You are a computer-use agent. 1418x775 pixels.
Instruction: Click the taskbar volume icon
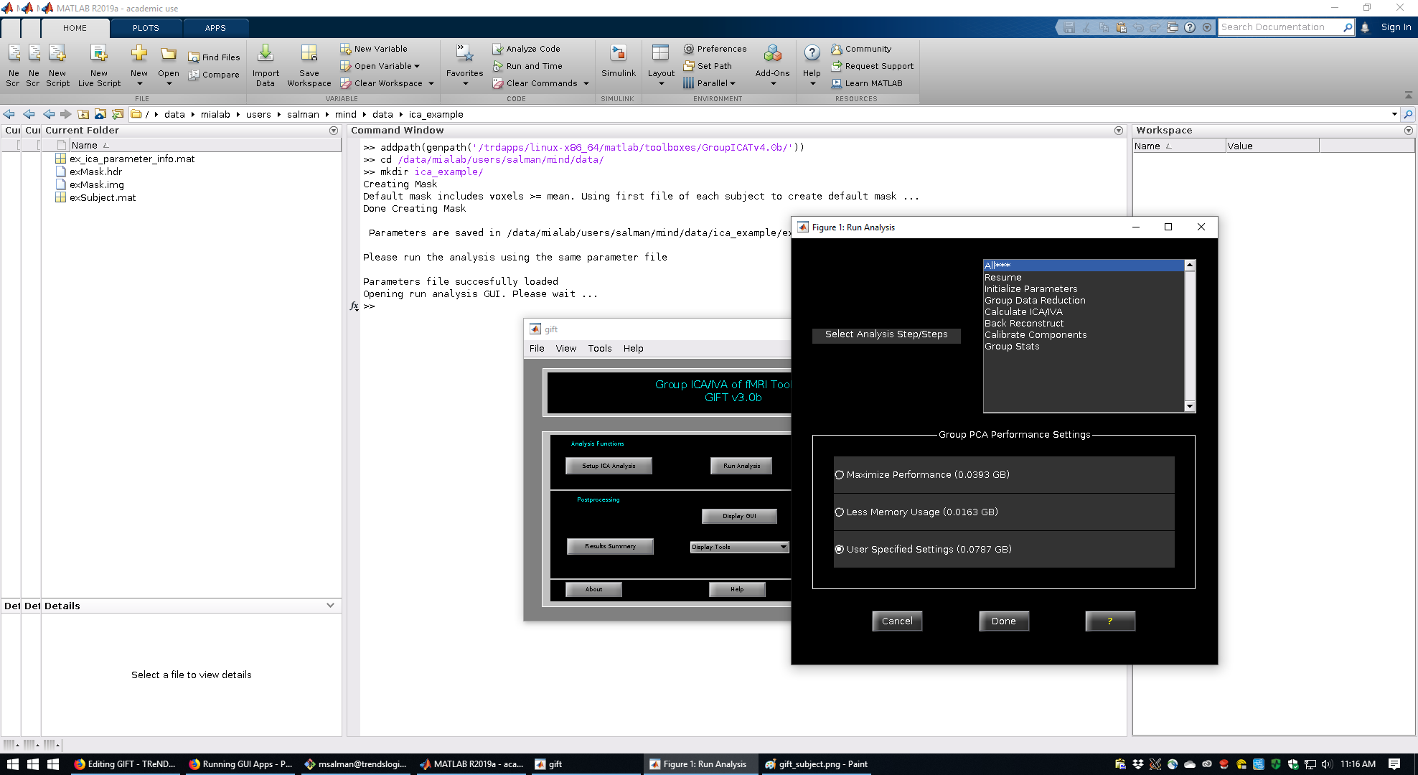click(1326, 764)
